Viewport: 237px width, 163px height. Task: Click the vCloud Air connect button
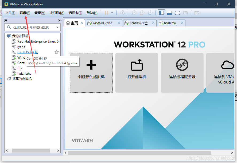click(x=220, y=73)
